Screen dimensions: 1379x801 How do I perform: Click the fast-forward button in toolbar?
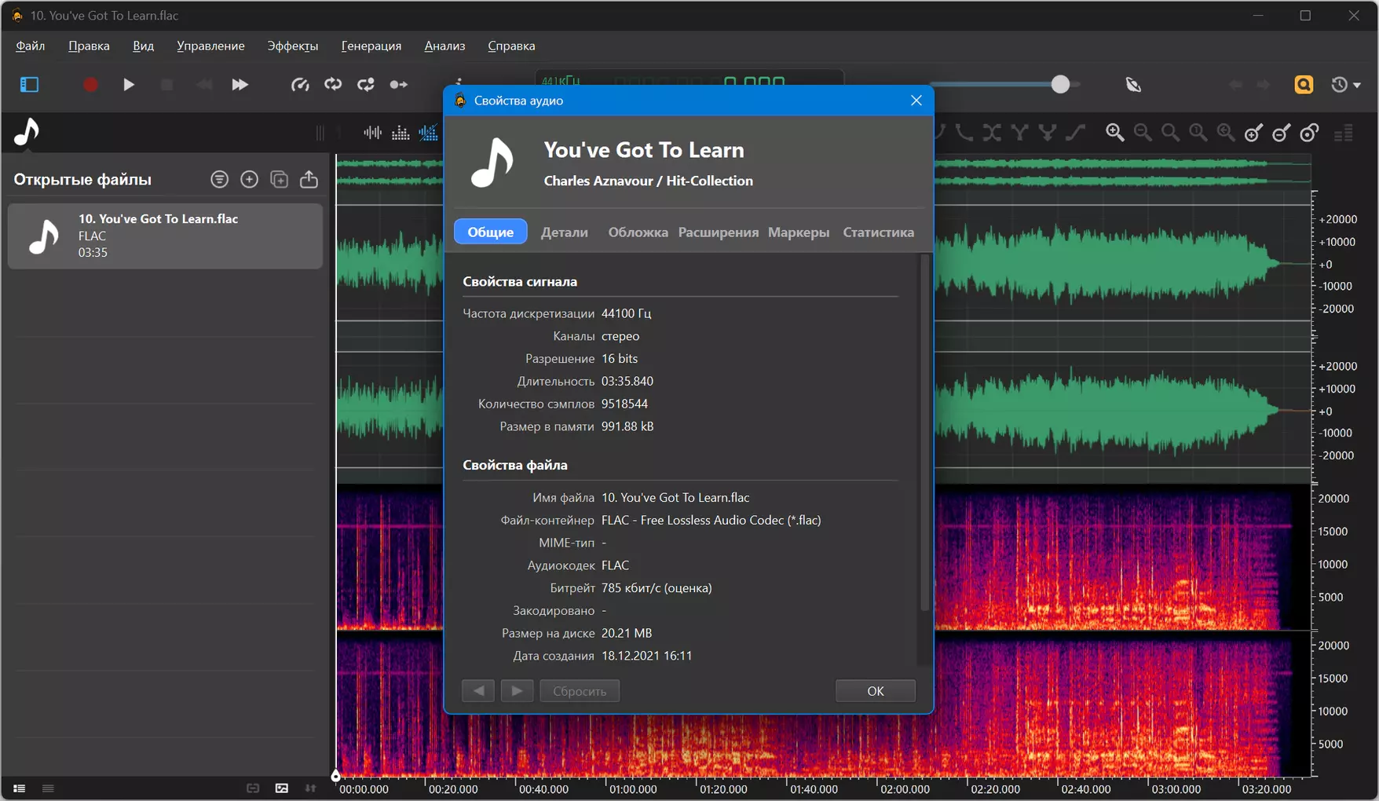pos(240,84)
